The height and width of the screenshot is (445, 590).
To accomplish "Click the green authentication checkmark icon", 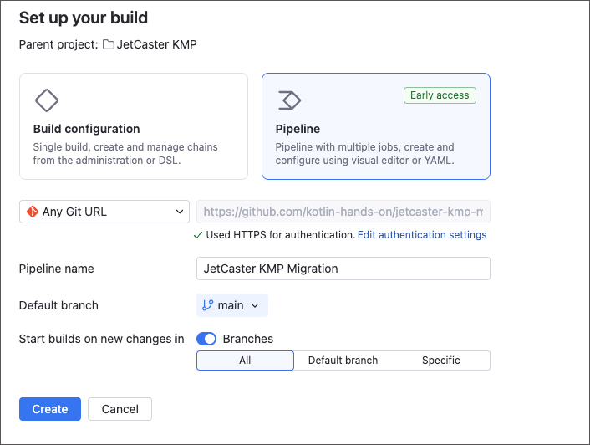I will click(198, 235).
